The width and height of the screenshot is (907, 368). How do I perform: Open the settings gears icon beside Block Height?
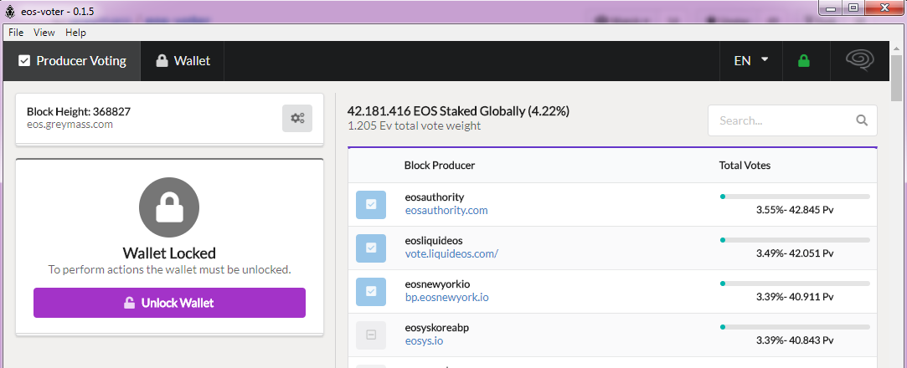coord(297,119)
